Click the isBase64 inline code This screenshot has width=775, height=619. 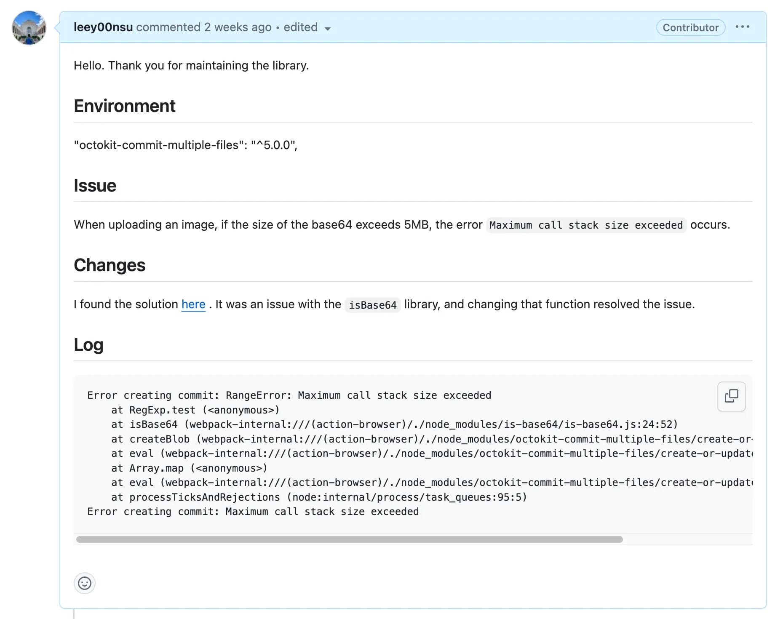372,305
